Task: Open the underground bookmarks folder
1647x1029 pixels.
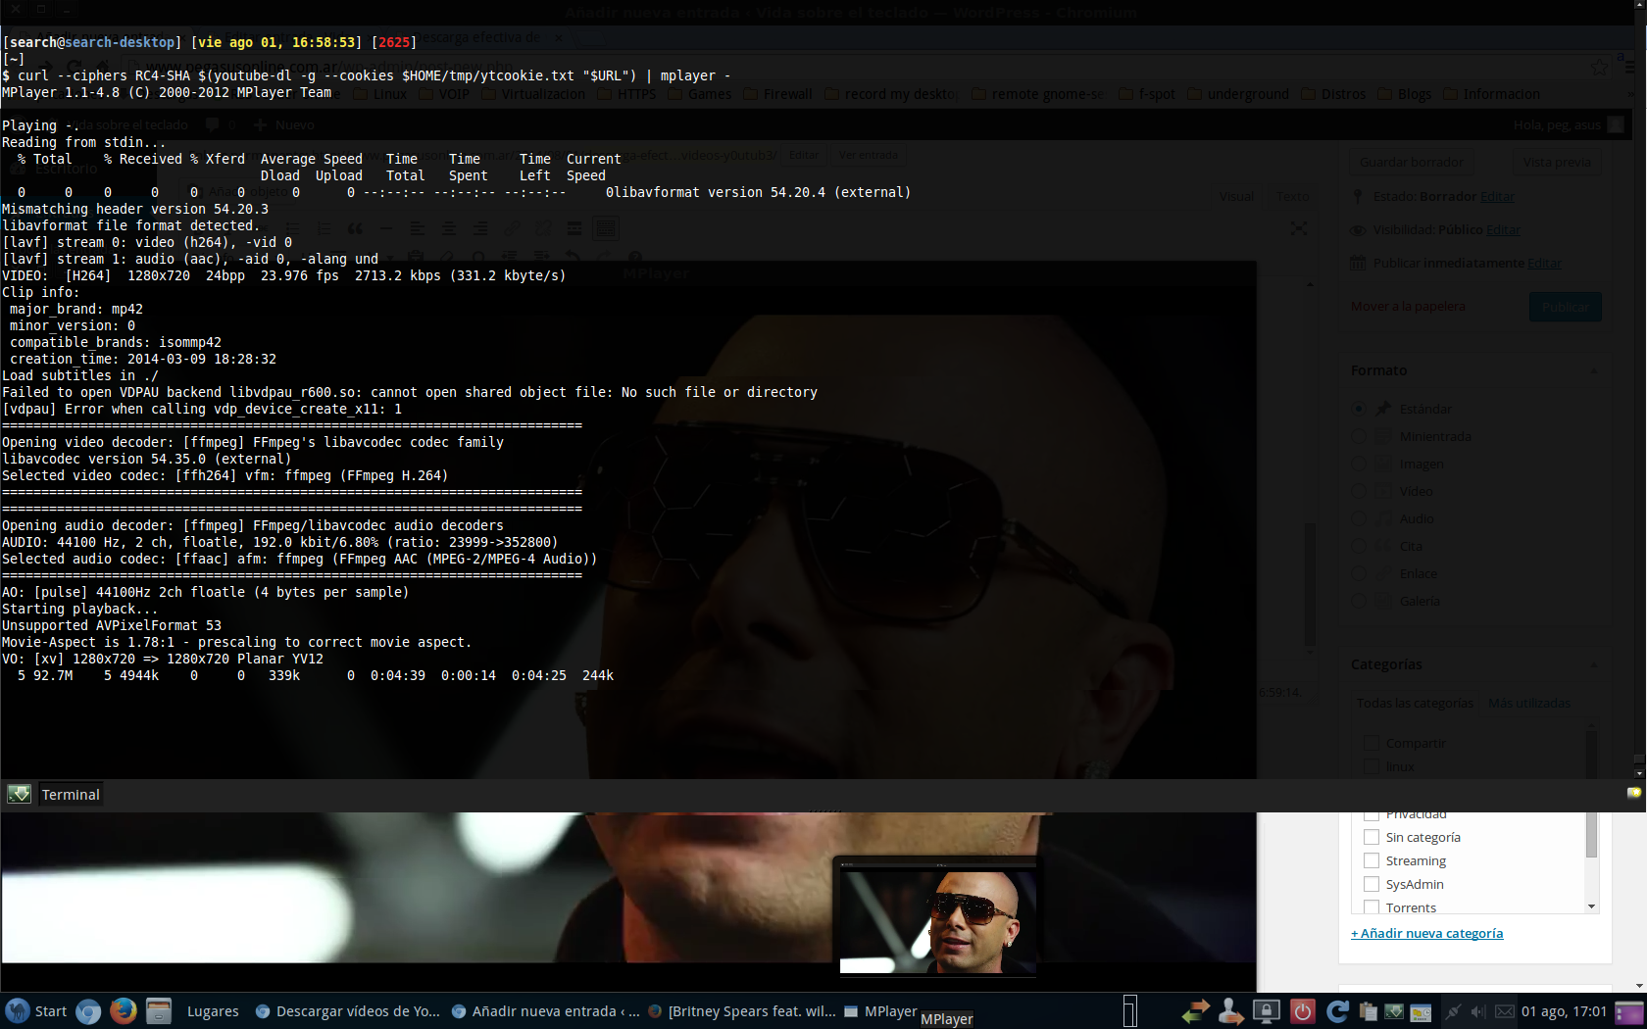Action: tap(1238, 94)
